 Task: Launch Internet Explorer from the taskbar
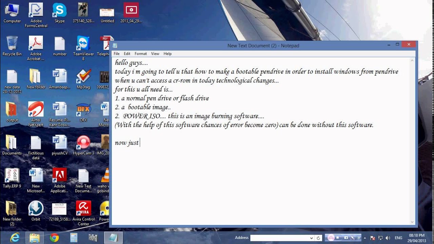(x=15, y=238)
